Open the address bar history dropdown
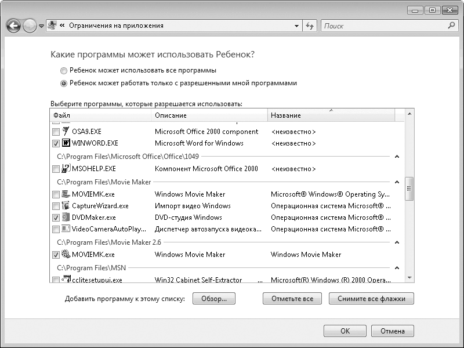Viewport: 464px width, 348px height. (296, 26)
